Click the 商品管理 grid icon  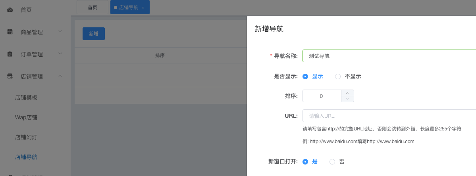click(x=10, y=32)
